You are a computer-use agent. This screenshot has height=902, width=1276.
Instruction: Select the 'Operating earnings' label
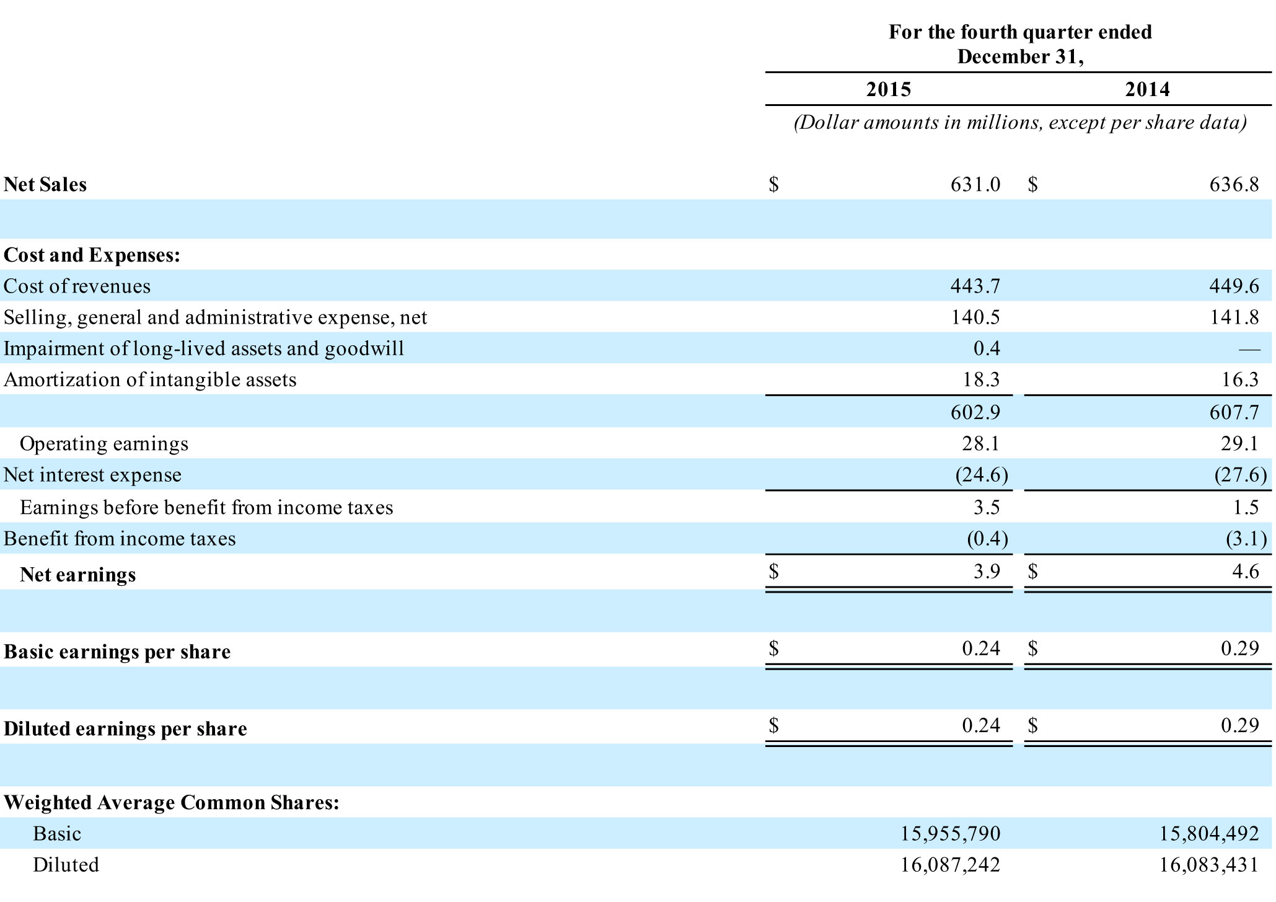pyautogui.click(x=104, y=444)
